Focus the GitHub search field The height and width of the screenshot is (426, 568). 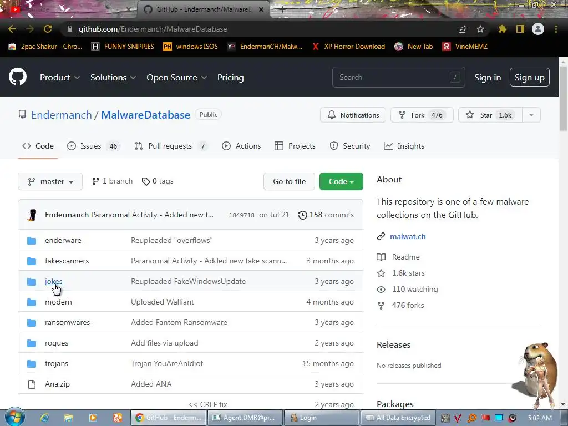click(x=398, y=77)
